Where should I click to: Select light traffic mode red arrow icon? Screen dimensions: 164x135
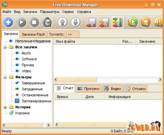91,23
